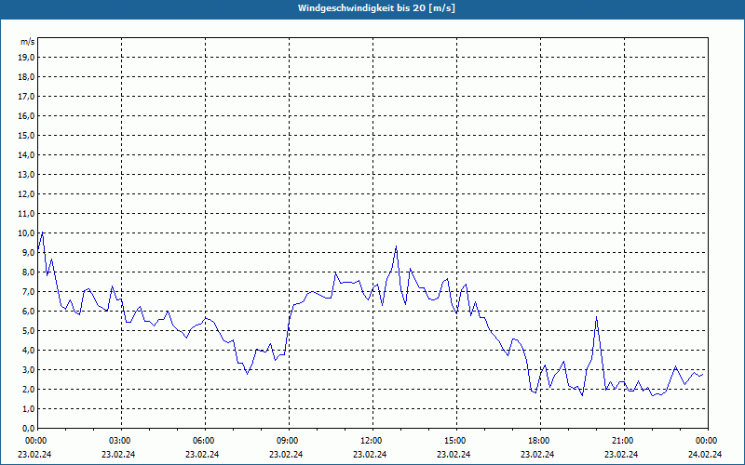Screen dimensions: 745x465
Task: Click the curve spike at 20:00
Action: pos(596,317)
